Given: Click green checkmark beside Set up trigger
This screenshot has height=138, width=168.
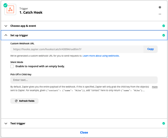Looking at the screenshot, I should (164, 35).
